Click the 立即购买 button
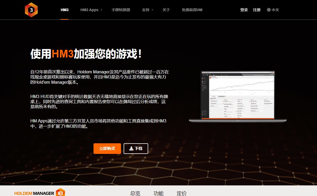This screenshot has height=196, width=317. click(x=107, y=149)
